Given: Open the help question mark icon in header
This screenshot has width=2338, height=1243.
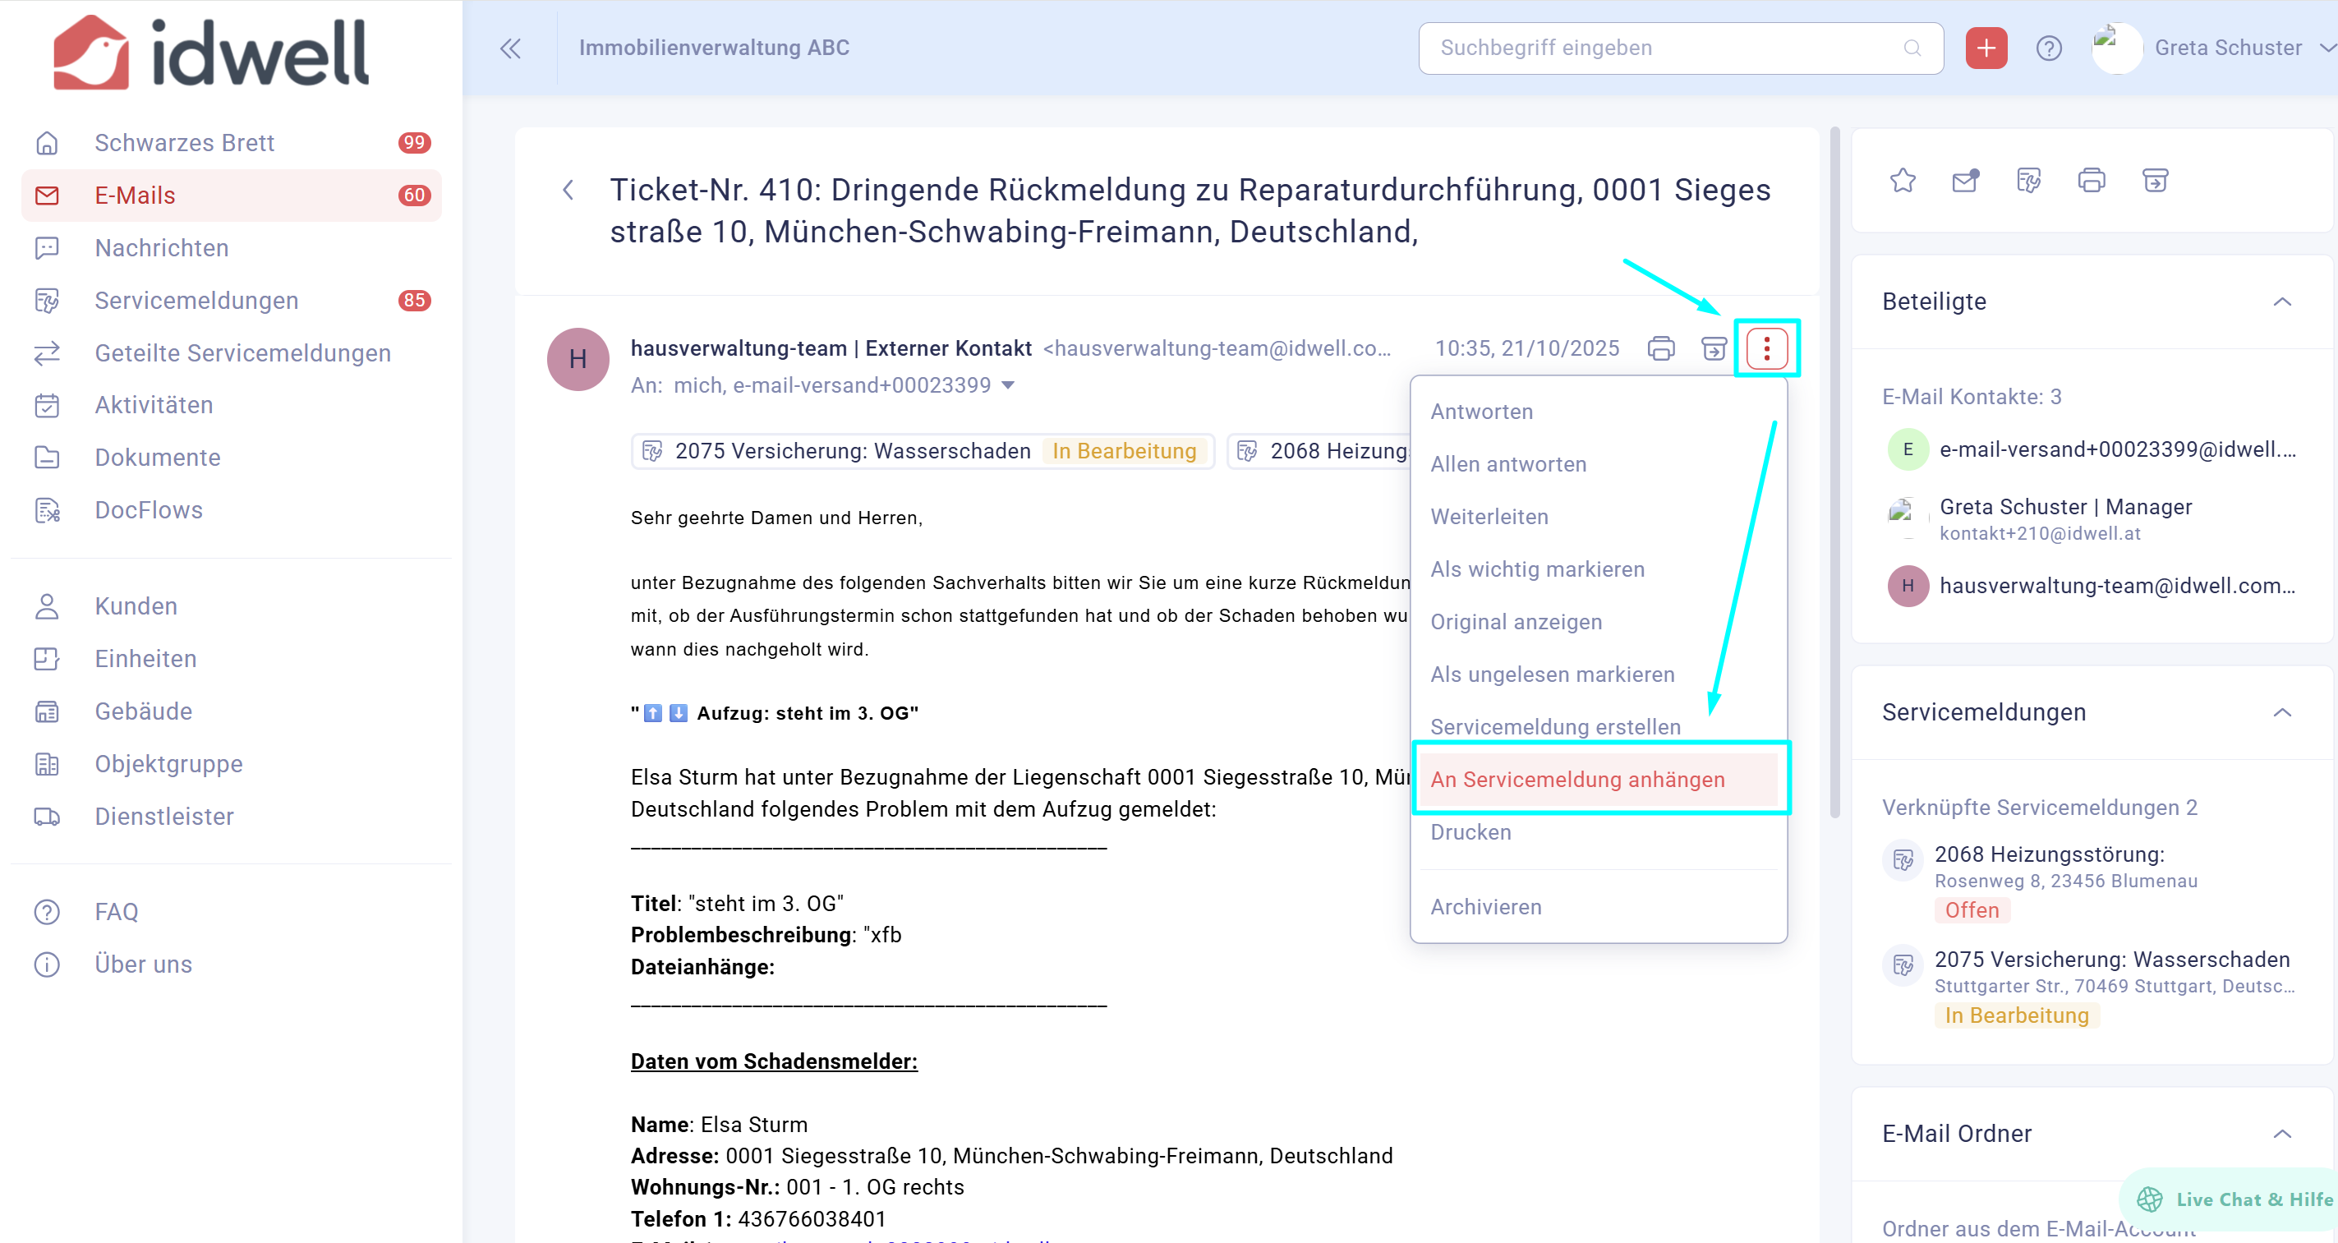Looking at the screenshot, I should point(2049,48).
